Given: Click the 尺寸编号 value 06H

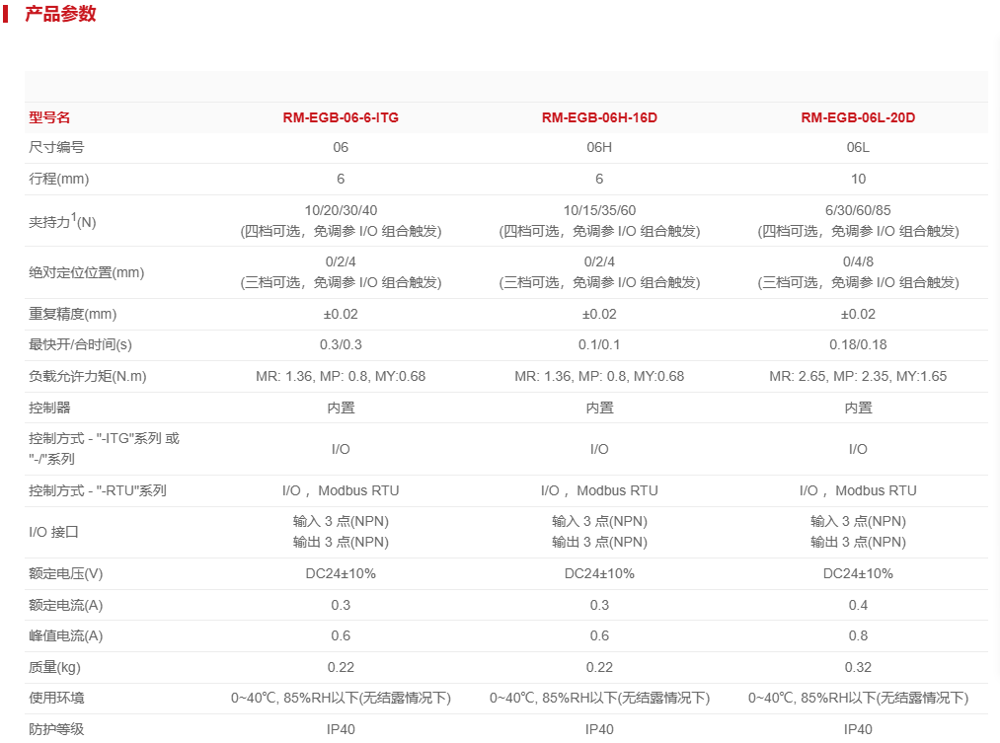Looking at the screenshot, I should pyautogui.click(x=599, y=148).
